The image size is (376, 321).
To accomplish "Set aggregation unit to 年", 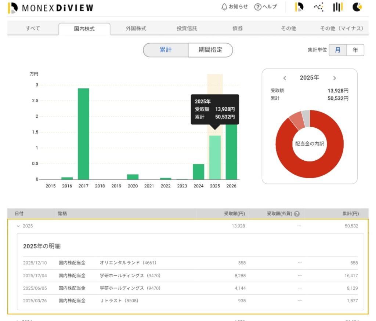I will (x=355, y=50).
